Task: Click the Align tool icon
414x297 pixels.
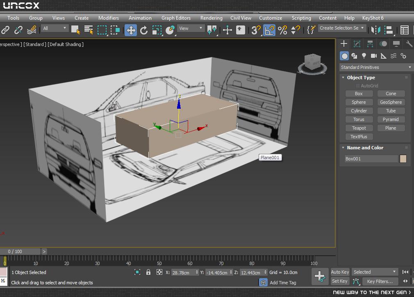Action: pos(389,30)
